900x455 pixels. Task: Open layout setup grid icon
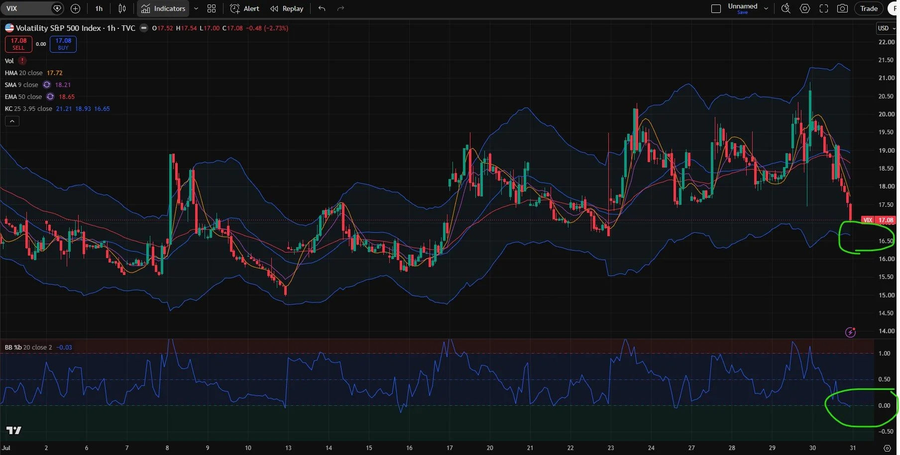coord(212,8)
